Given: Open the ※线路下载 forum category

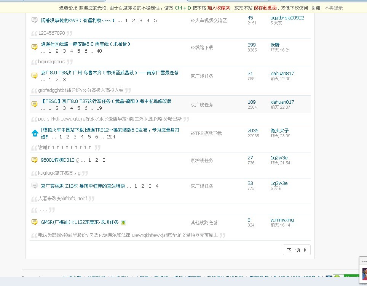Looking at the screenshot, I should click(x=202, y=48).
